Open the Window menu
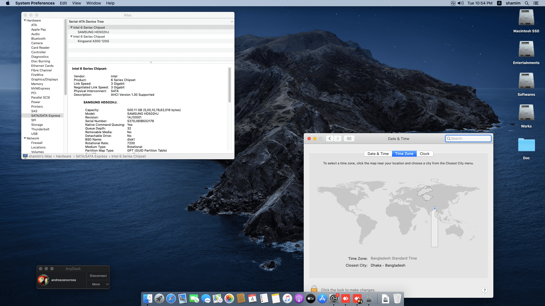Image resolution: width=545 pixels, height=306 pixels. point(93,3)
